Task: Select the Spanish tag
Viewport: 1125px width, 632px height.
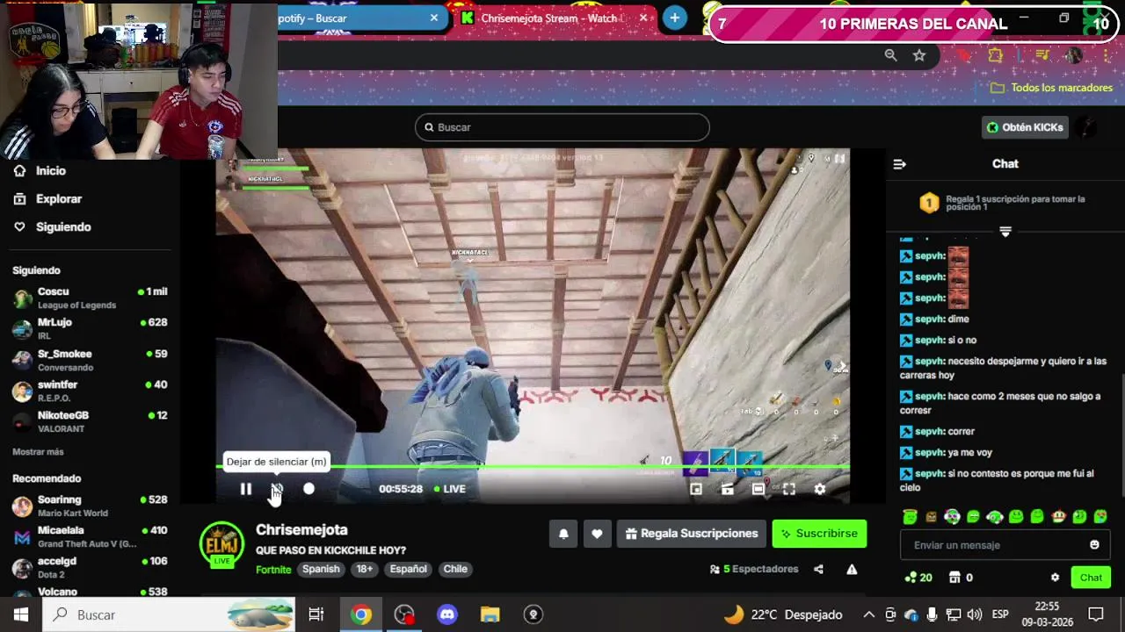Action: (321, 569)
